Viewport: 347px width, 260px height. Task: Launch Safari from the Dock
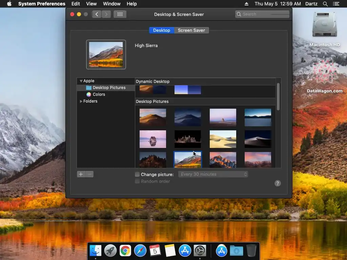pyautogui.click(x=140, y=251)
